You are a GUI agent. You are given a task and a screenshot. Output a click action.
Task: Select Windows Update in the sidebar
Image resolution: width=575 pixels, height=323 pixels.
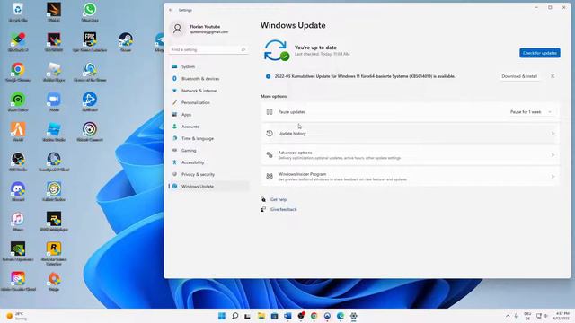pos(208,187)
